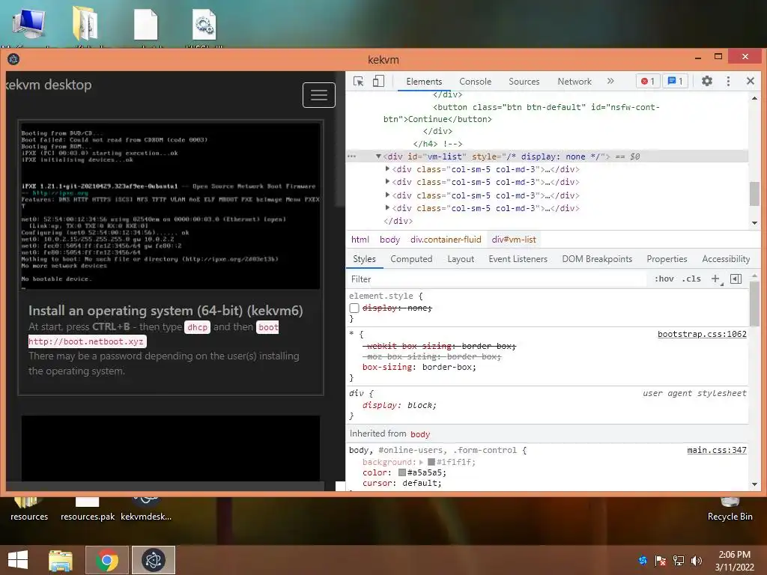Click the red error count badge
The image size is (767, 575).
pyautogui.click(x=648, y=81)
